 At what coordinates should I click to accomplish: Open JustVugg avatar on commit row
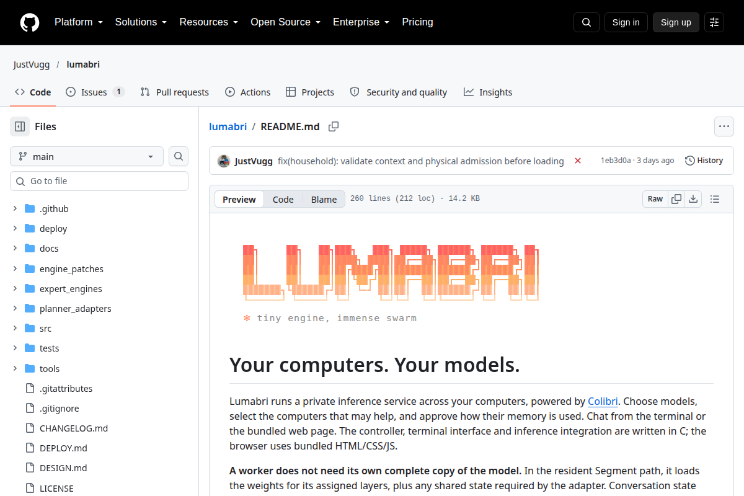(x=224, y=161)
